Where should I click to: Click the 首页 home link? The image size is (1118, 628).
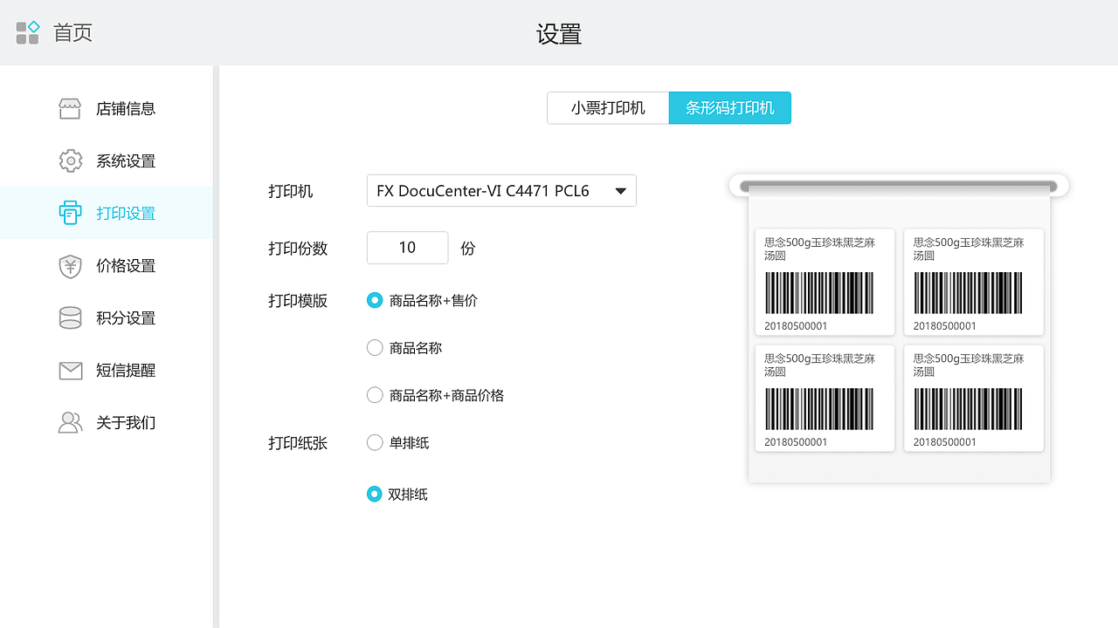(73, 32)
